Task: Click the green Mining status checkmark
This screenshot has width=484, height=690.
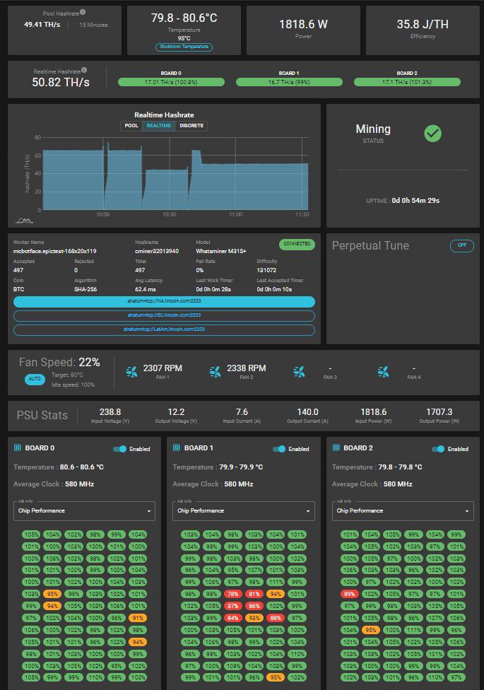Action: point(432,133)
